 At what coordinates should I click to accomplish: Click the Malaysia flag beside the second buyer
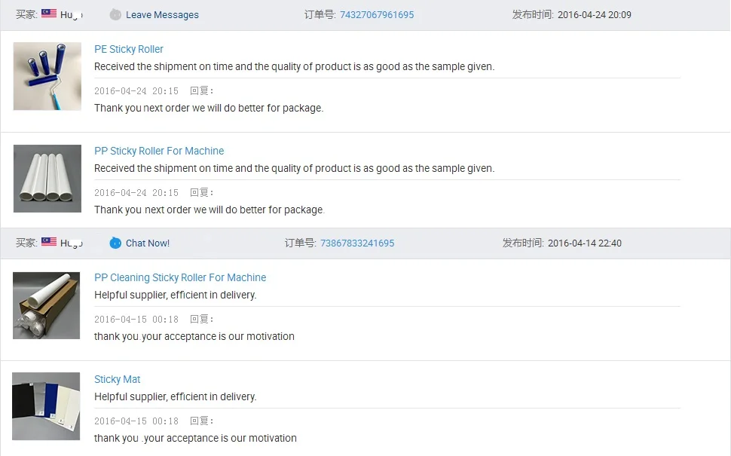point(49,242)
